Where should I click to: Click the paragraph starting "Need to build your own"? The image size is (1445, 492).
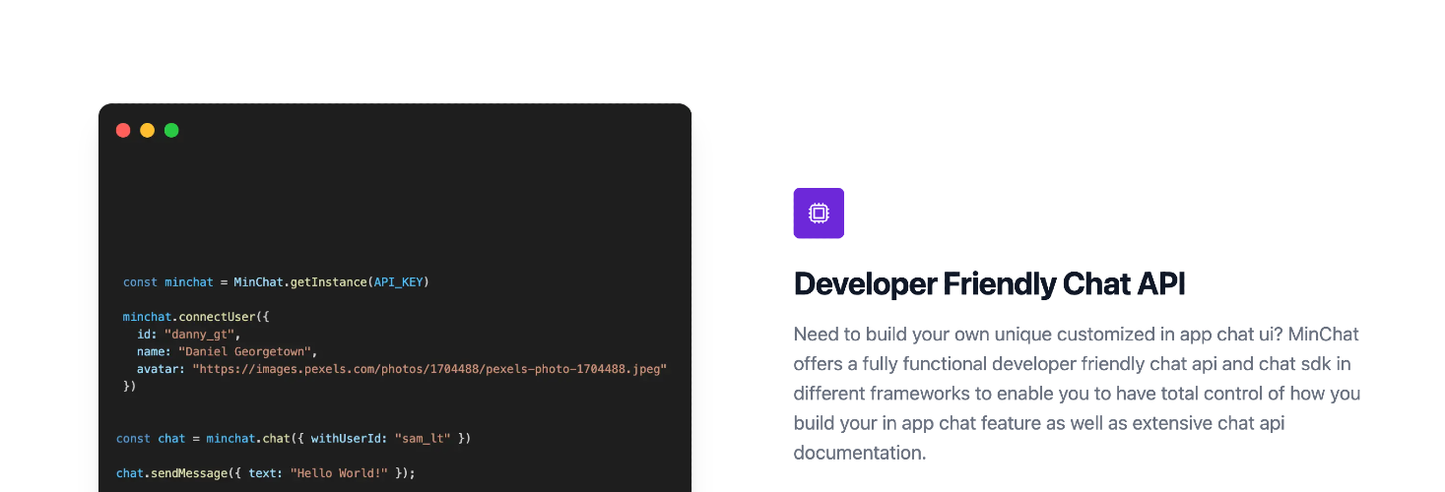pyautogui.click(x=1077, y=394)
